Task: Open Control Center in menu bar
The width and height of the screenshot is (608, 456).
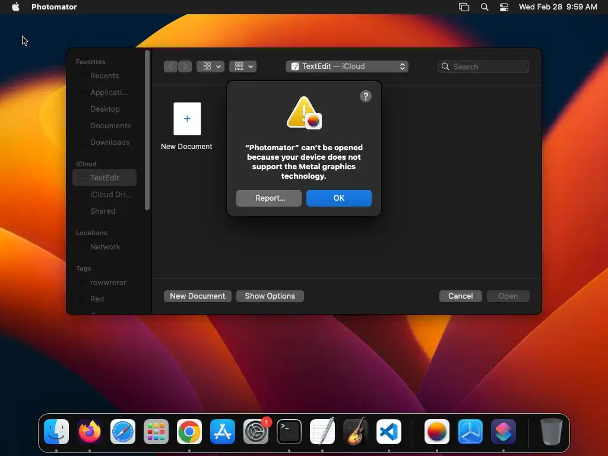Action: pyautogui.click(x=503, y=7)
